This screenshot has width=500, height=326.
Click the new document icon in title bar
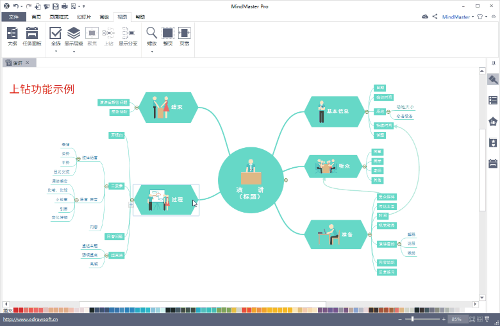pyautogui.click(x=38, y=6)
